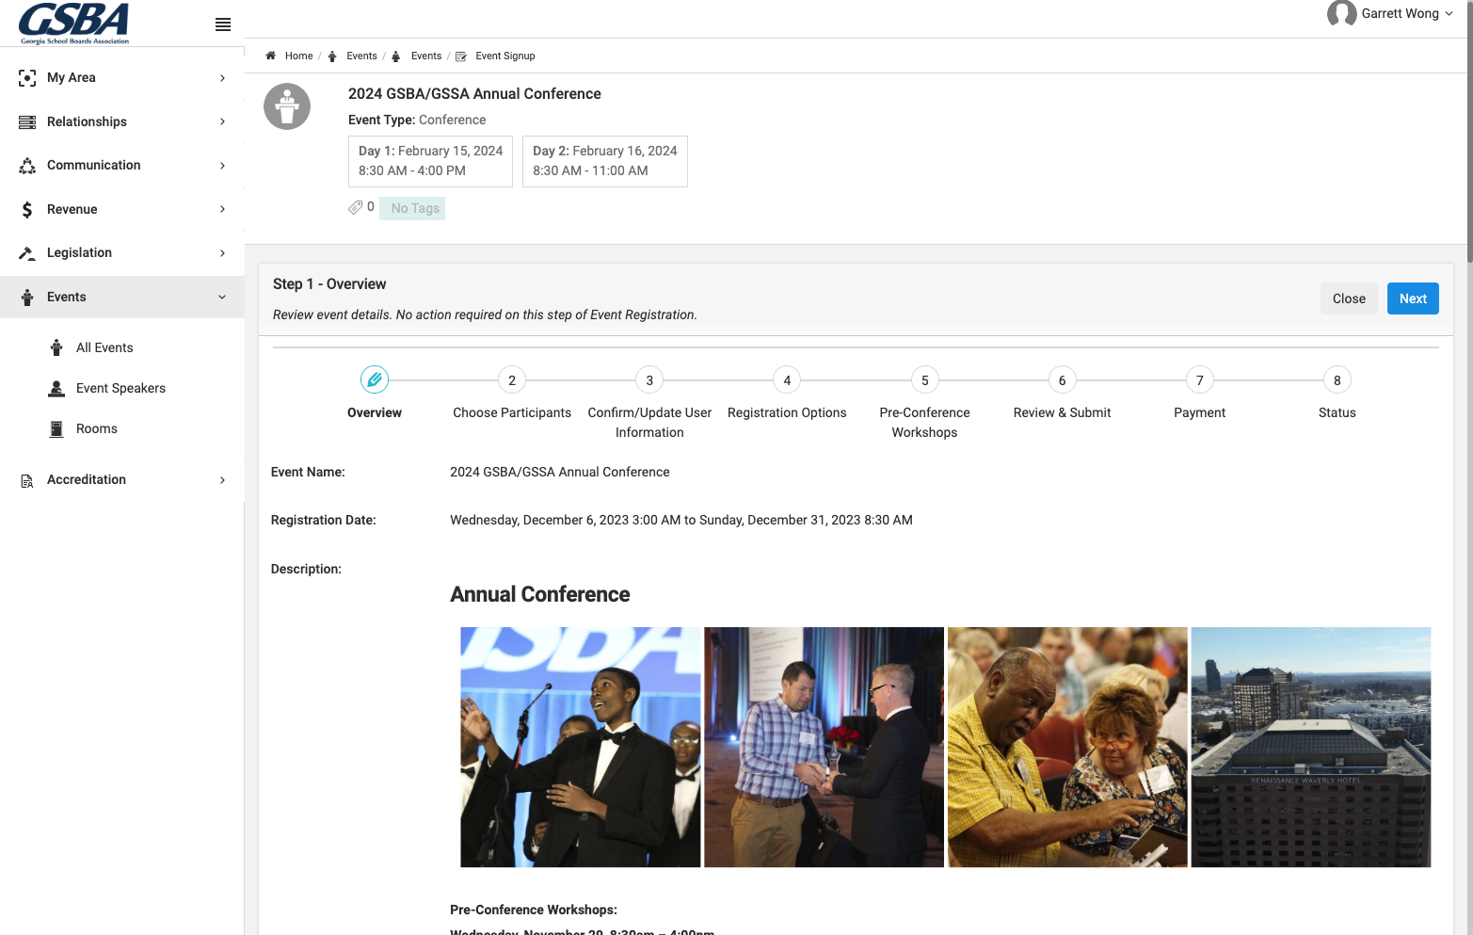Screen dimensions: 1473x935
Task: Click the Annual Conference heading
Action: click(x=539, y=594)
